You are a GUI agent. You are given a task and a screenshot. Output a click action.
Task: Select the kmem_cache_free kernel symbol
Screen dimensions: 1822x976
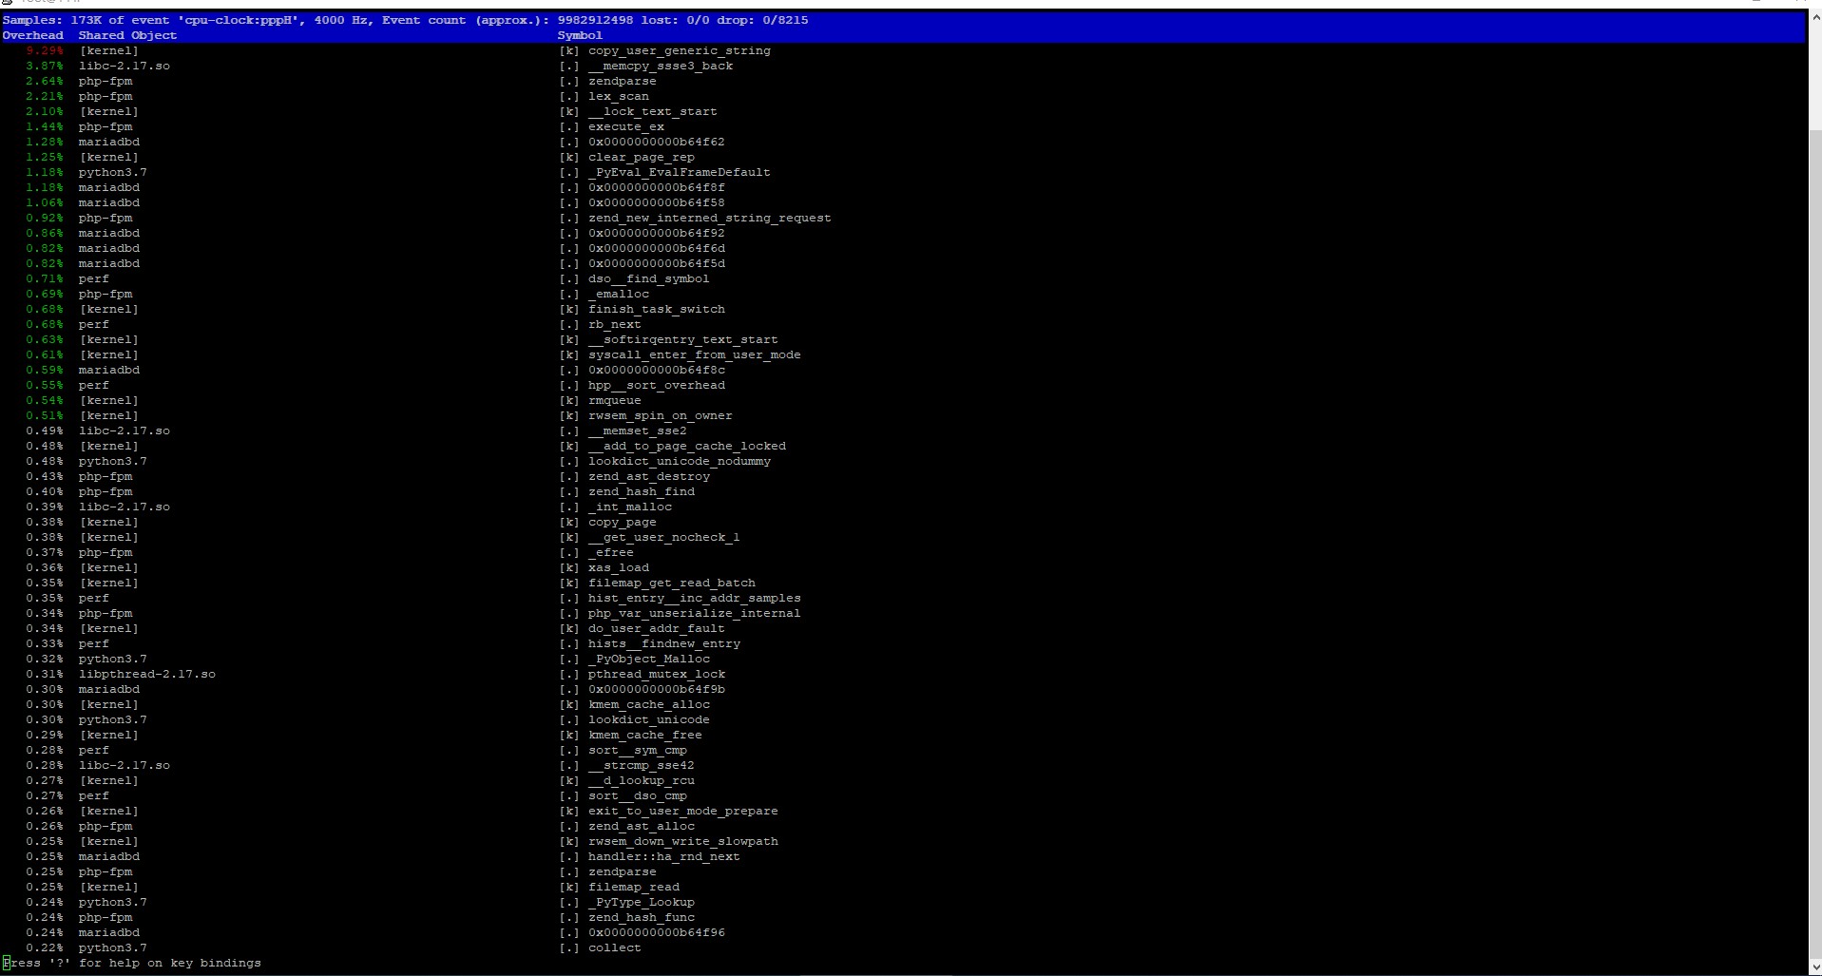click(645, 735)
